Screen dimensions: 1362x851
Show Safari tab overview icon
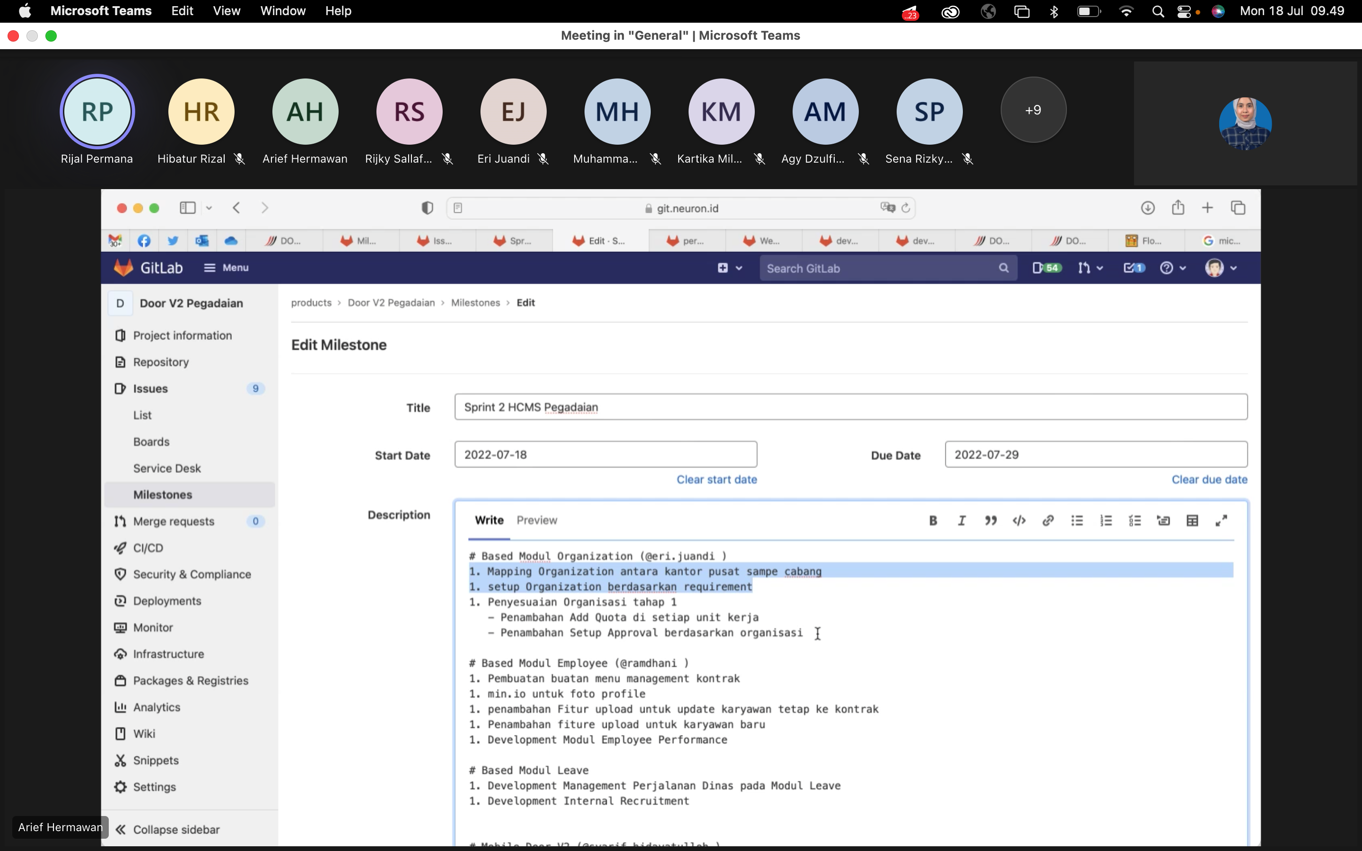1238,208
